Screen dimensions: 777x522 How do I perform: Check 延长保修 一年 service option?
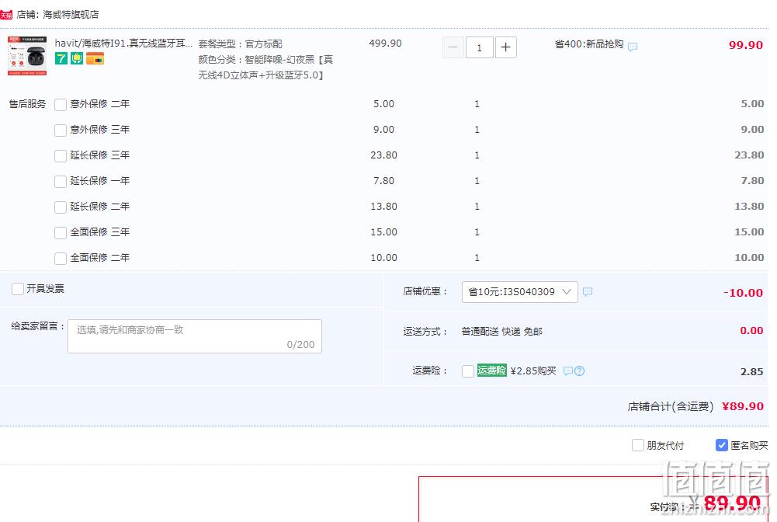click(61, 182)
